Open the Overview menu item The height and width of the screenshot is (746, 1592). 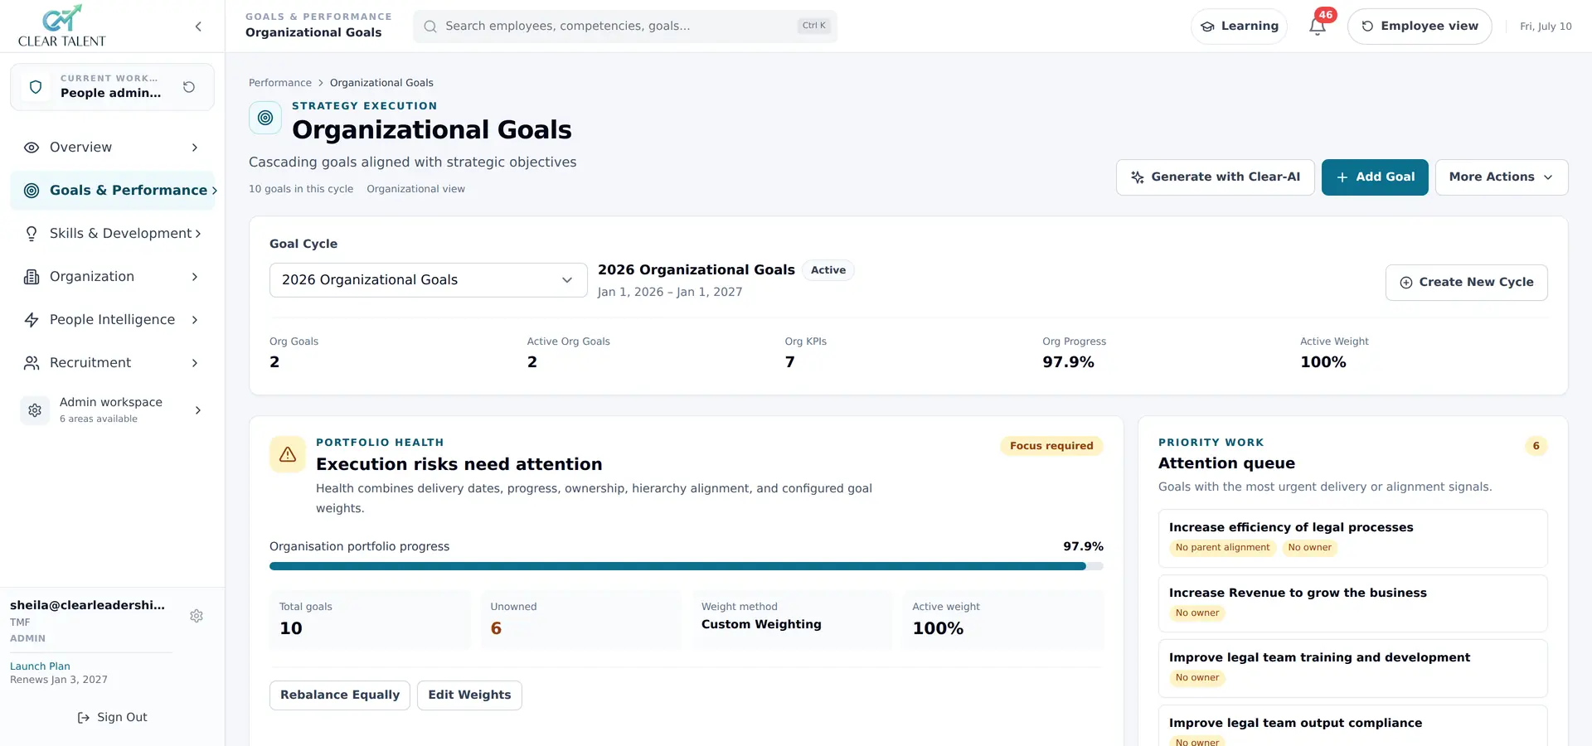coord(112,148)
